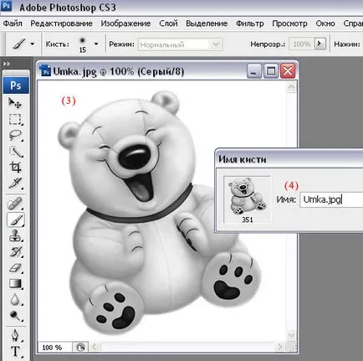Screen dimensions: 363x361
Task: Open the Окно menu
Action: point(325,23)
